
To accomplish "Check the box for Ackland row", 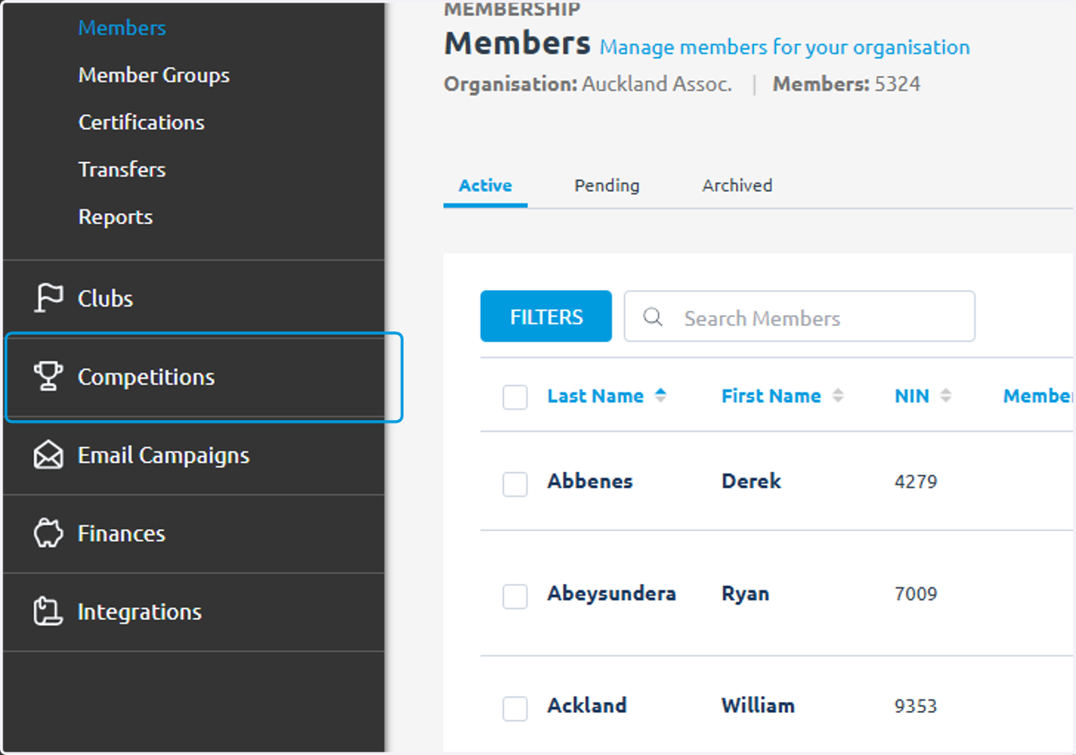I will click(x=515, y=708).
